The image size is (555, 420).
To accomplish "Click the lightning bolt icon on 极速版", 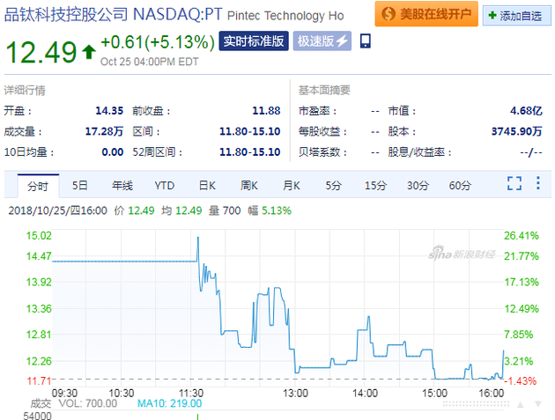I will click(342, 41).
